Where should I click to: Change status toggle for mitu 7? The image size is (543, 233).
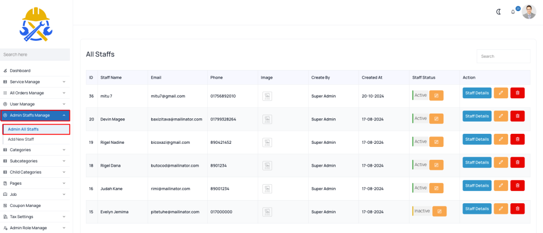436,96
